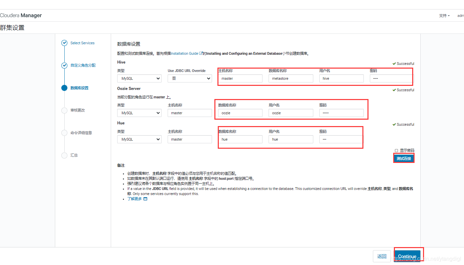Click the Continue button
464x265 pixels.
coord(407,256)
